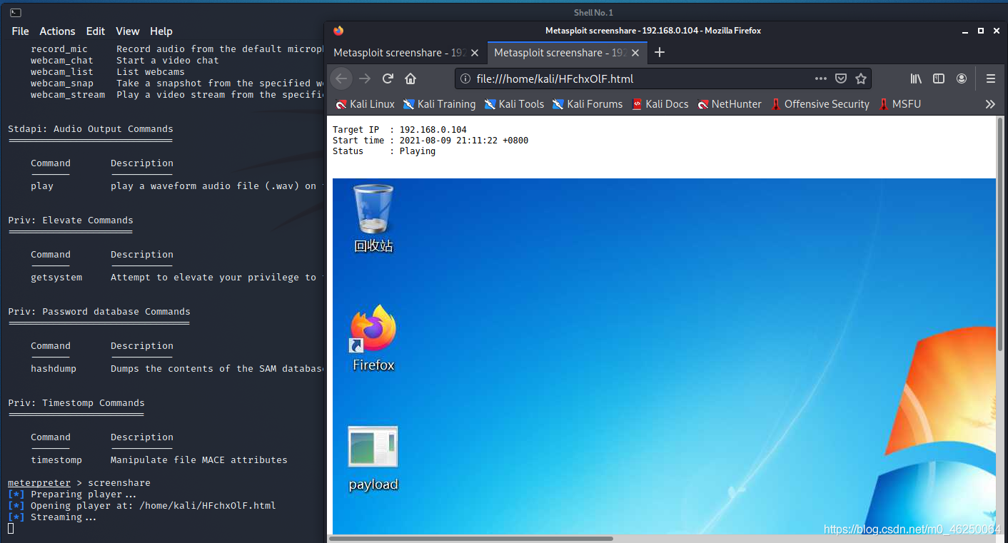
Task: Click the 'getsystem' command in the terminal
Action: (x=56, y=278)
